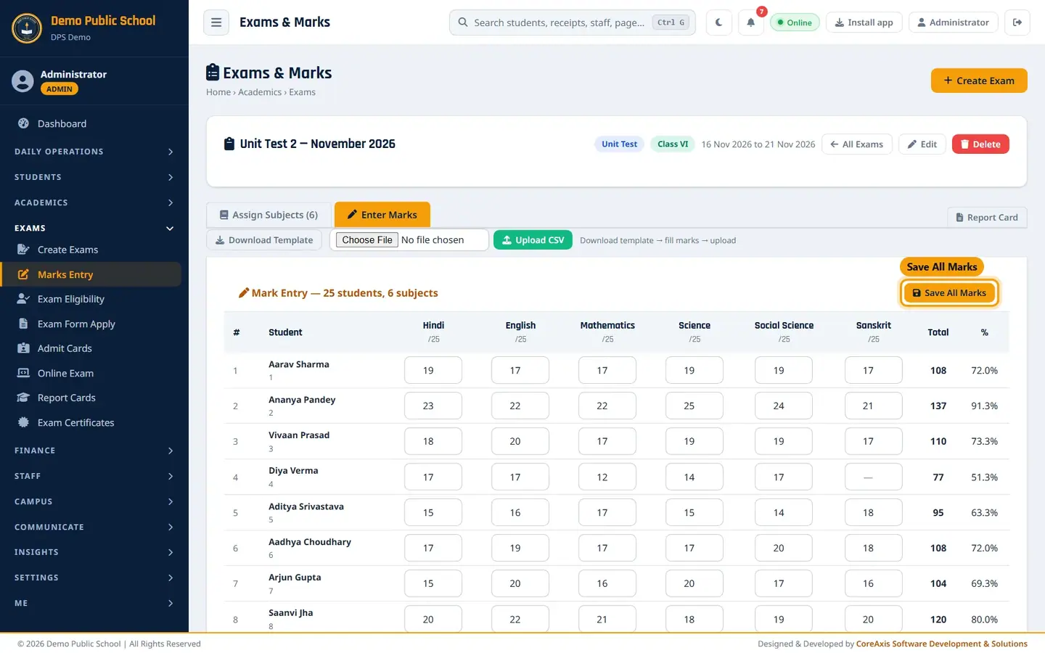The width and height of the screenshot is (1045, 653).
Task: Open the Report Card tab
Action: 987,217
